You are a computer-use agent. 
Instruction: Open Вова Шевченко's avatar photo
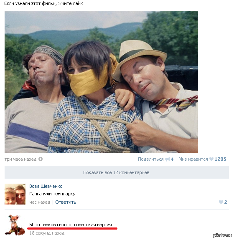(x=15, y=194)
